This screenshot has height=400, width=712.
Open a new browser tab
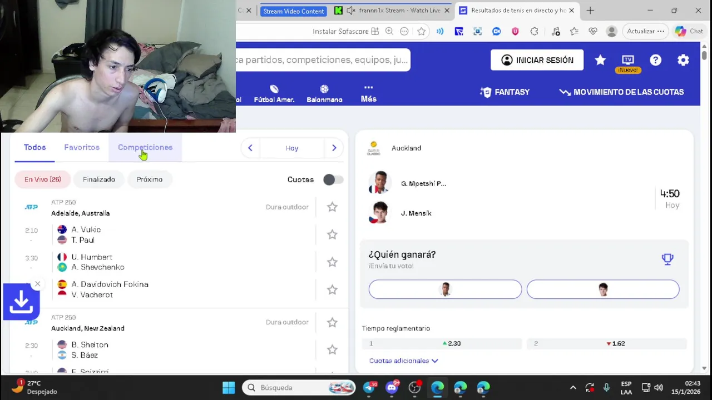pyautogui.click(x=590, y=11)
